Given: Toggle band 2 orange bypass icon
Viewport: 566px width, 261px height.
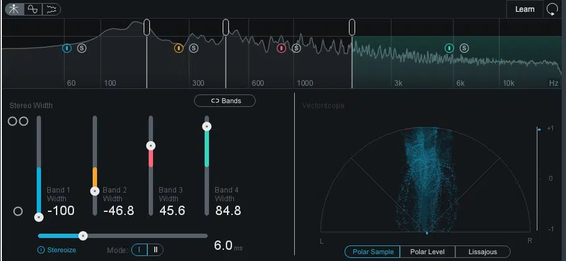Looking at the screenshot, I should click(x=179, y=48).
